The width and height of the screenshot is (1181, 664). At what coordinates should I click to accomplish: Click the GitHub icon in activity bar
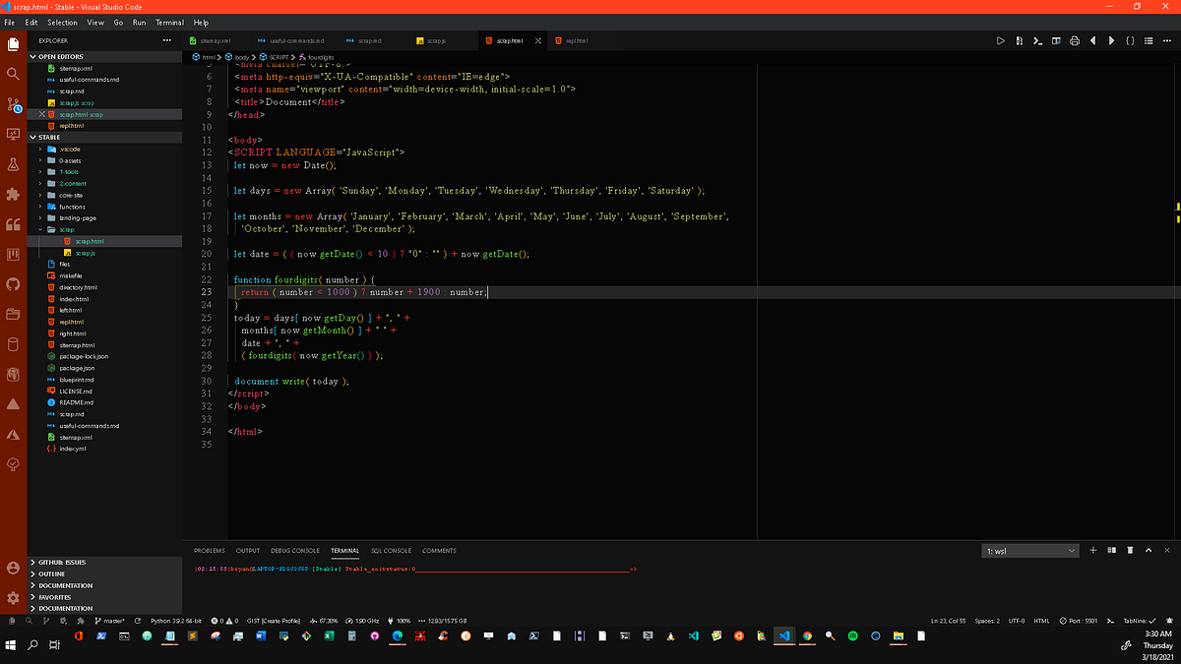click(13, 284)
